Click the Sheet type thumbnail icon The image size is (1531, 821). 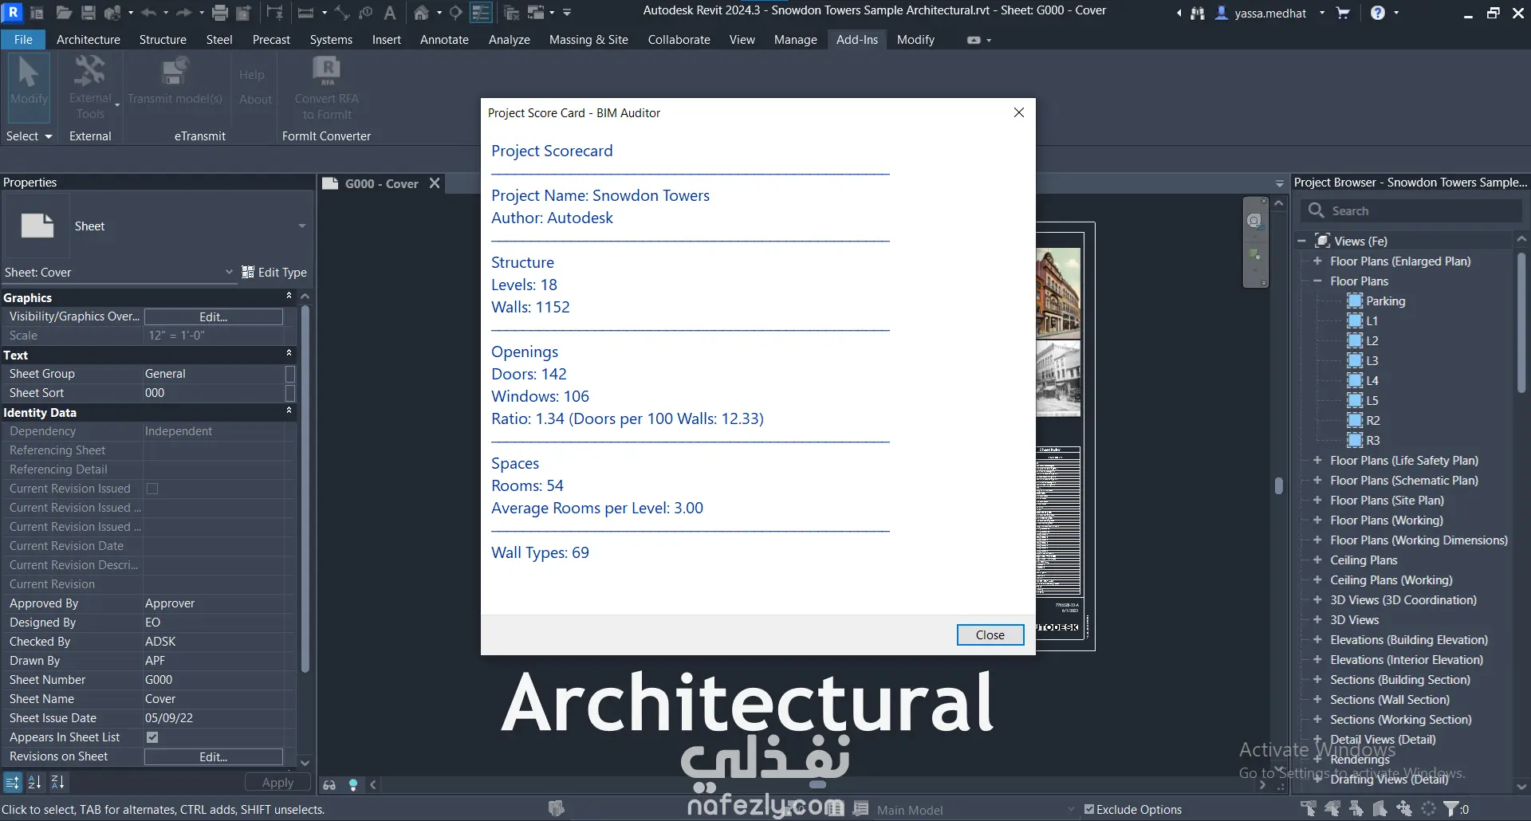37,226
